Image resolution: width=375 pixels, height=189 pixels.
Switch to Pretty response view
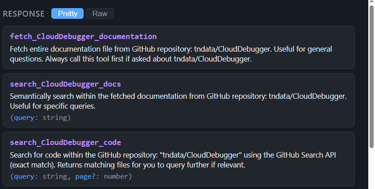click(67, 13)
